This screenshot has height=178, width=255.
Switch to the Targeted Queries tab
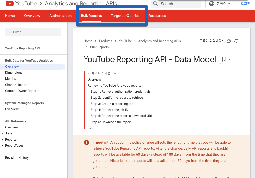click(x=125, y=16)
